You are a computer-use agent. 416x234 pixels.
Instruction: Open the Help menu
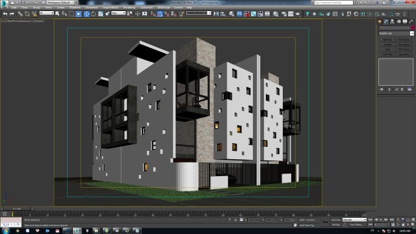189,8
